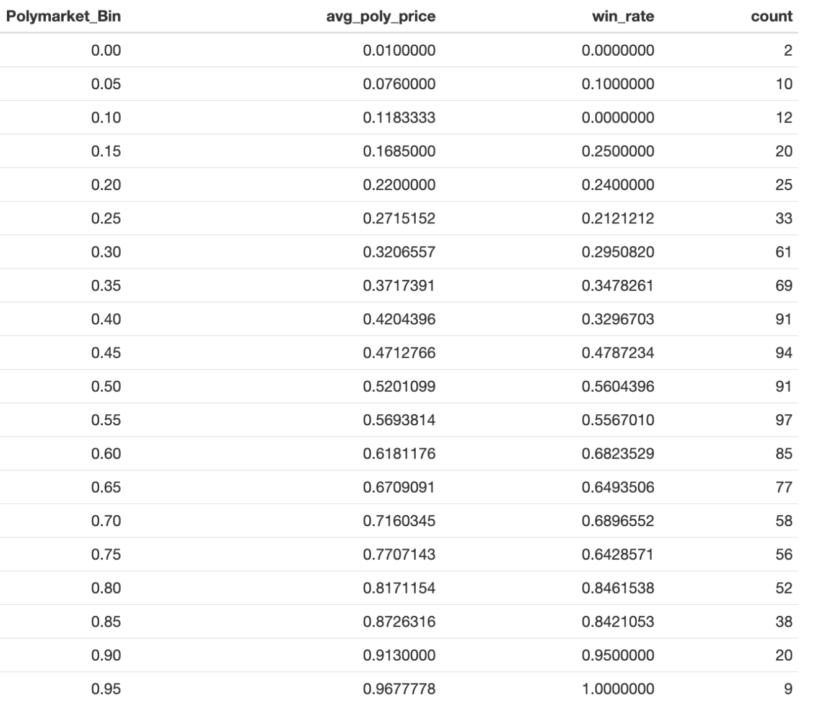Select win_rate value 0.4787234
816x715 pixels.
click(618, 353)
